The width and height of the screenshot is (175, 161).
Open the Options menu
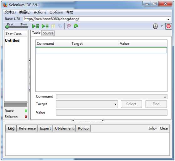(56, 12)
